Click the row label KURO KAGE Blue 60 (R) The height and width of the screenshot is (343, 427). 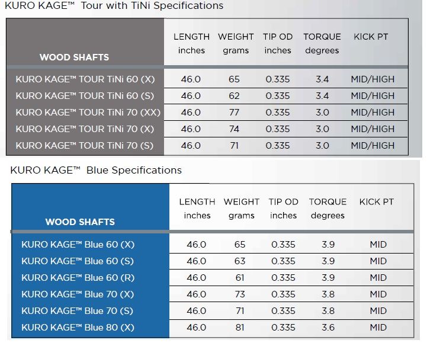78,278
